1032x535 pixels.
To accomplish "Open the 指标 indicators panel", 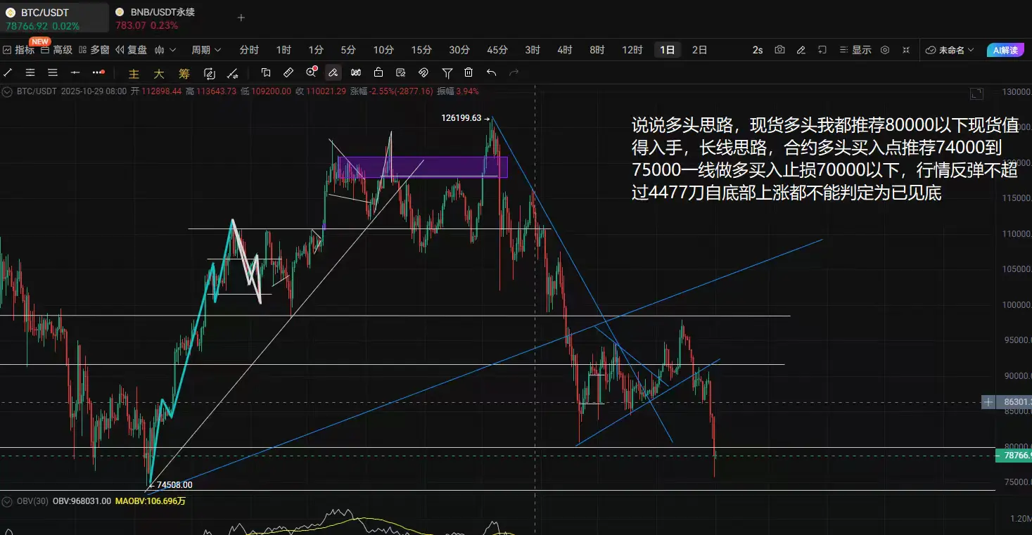I will tap(18, 50).
